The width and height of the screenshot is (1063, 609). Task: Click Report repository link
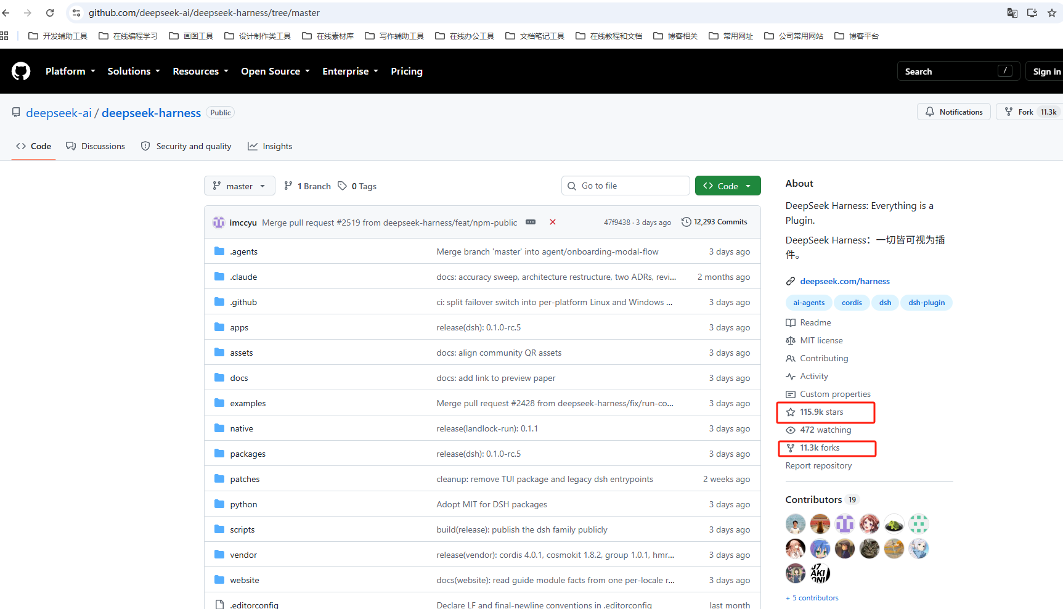[x=818, y=465]
